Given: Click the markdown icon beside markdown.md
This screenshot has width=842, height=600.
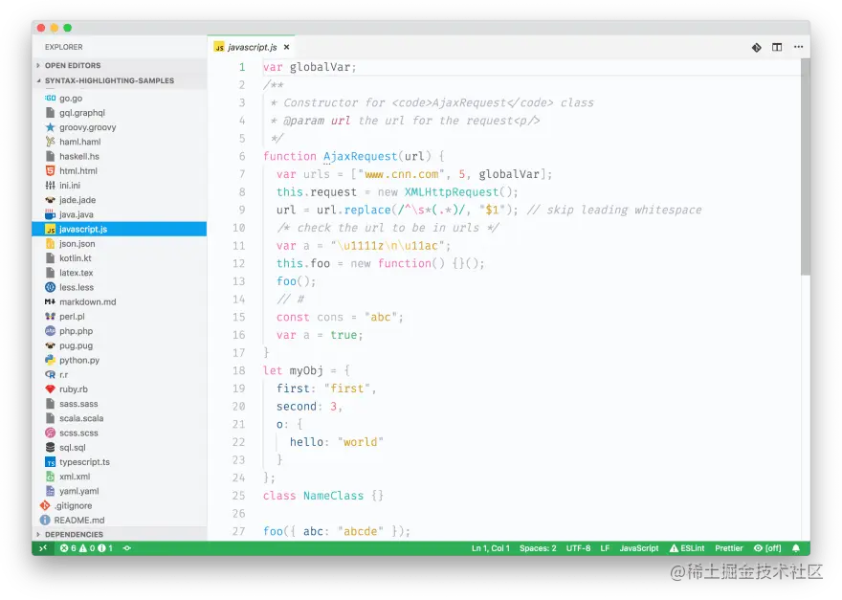Looking at the screenshot, I should click(50, 301).
